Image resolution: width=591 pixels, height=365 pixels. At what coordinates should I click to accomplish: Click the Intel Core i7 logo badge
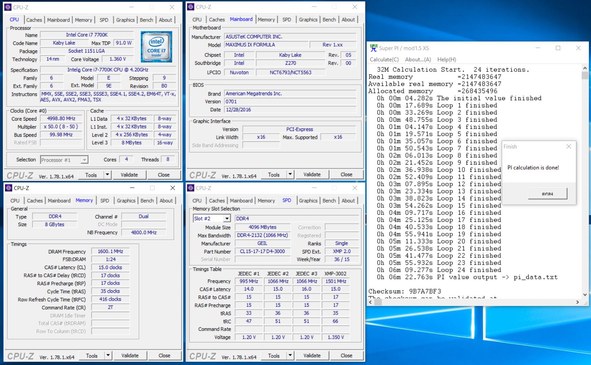156,47
